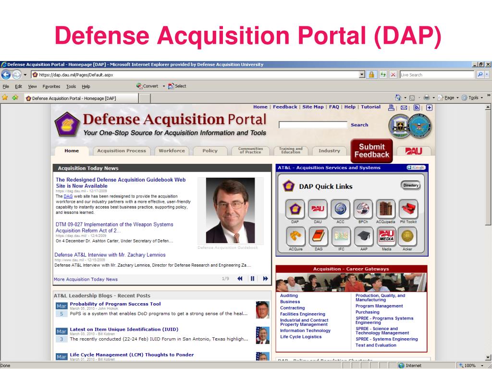This screenshot has height=369, width=492.
Task: Click the portal email envelope icon
Action: tap(404, 107)
